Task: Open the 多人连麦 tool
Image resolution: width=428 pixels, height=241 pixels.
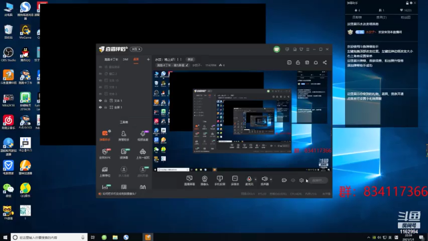Action: (124, 171)
